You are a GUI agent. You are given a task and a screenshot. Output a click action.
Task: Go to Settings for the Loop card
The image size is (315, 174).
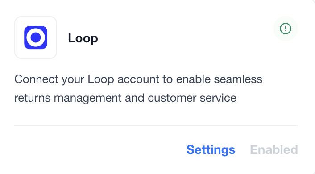tap(211, 150)
